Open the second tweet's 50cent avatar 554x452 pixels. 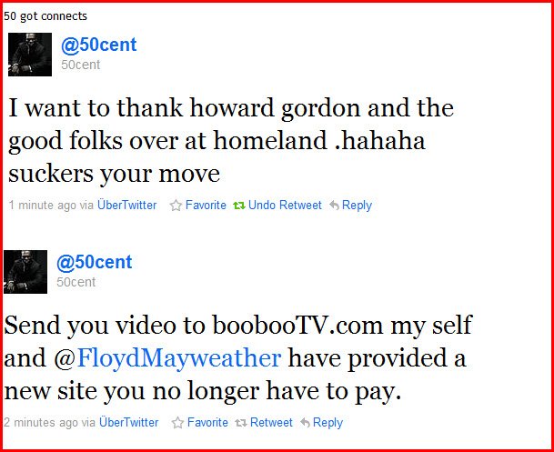coord(25,272)
